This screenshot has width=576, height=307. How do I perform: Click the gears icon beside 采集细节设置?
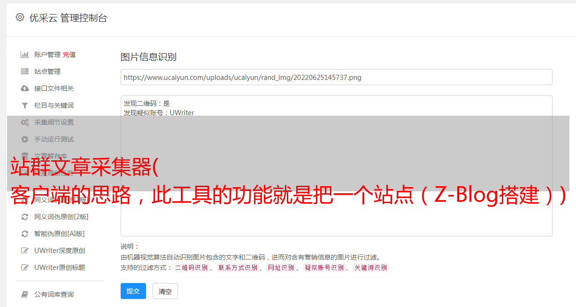point(25,122)
